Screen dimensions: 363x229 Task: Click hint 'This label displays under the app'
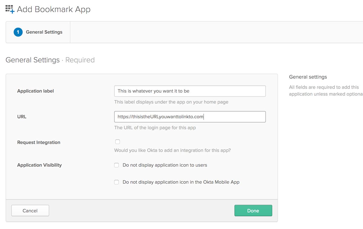171,102
